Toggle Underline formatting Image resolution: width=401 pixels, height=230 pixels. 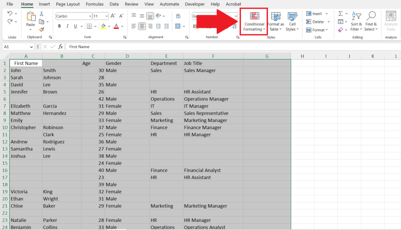click(76, 26)
